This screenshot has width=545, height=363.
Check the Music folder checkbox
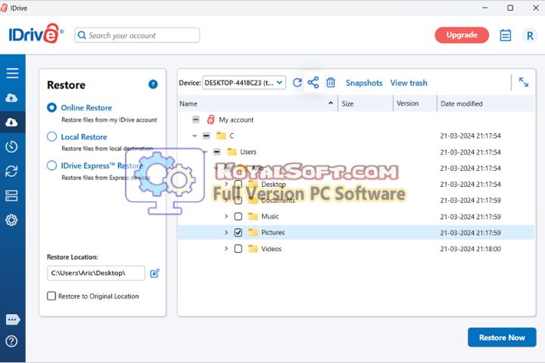point(238,216)
